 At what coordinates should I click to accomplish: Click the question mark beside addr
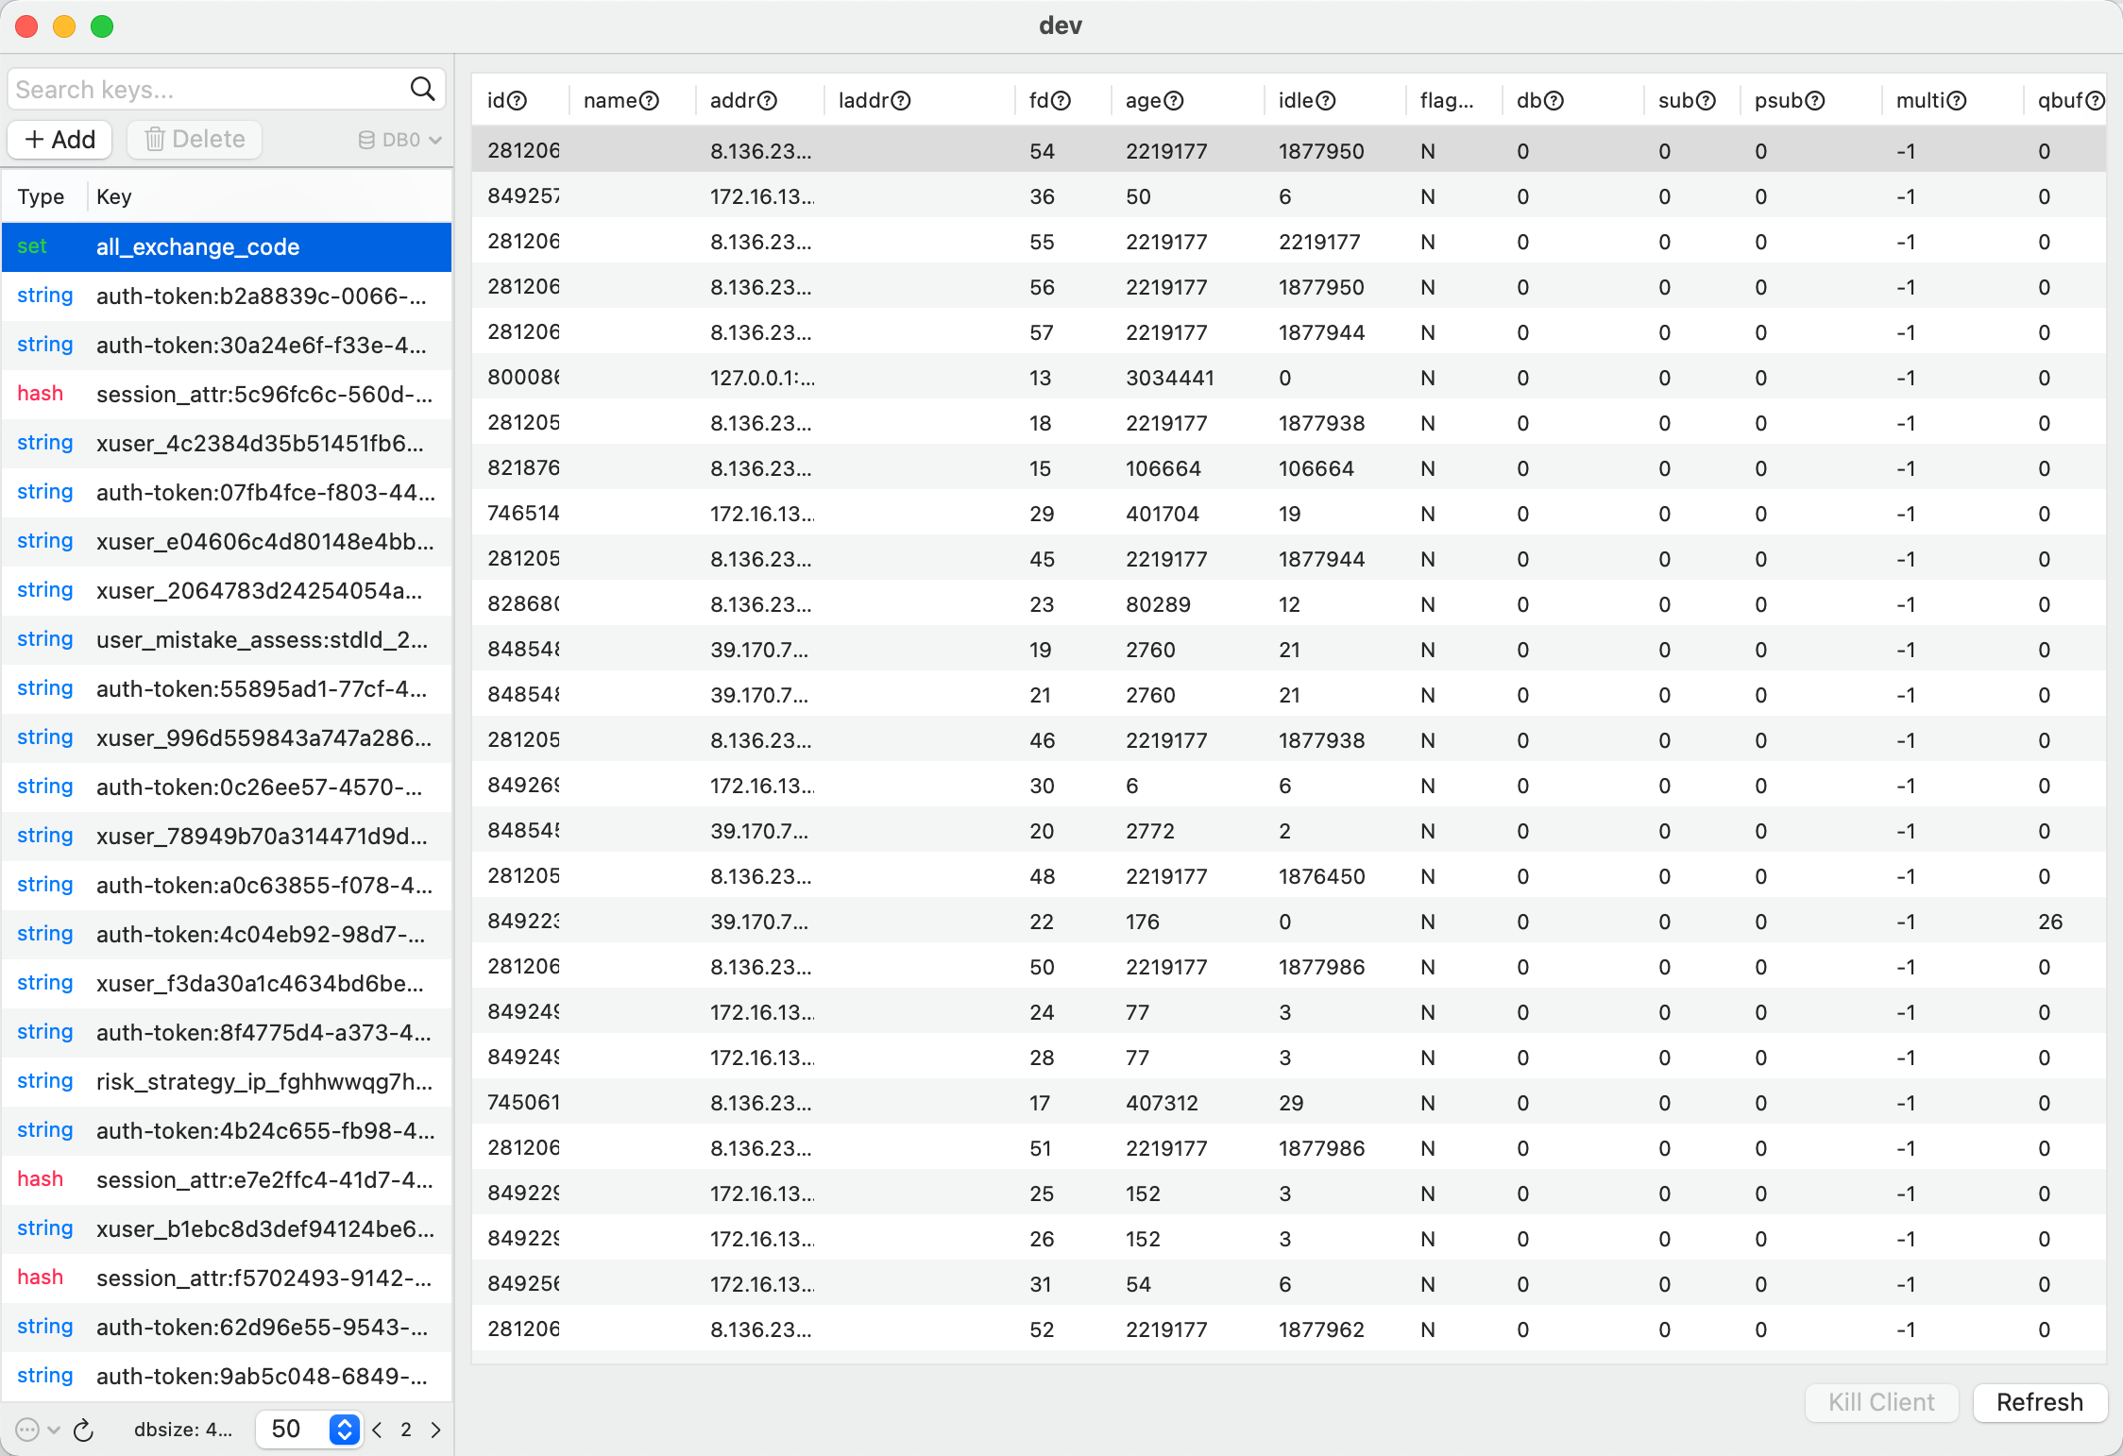(x=767, y=101)
